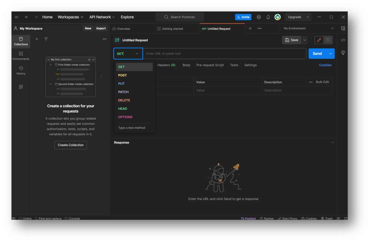Open the Collections panel in the sidebar
The image size is (371, 243).
(x=21, y=42)
